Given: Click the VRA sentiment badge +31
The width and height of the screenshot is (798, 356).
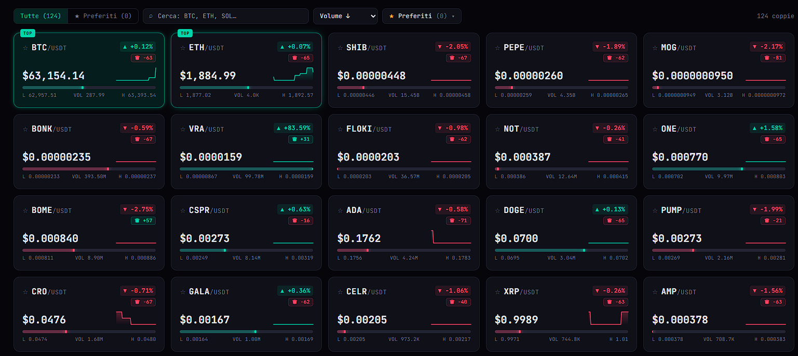Looking at the screenshot, I should [301, 139].
